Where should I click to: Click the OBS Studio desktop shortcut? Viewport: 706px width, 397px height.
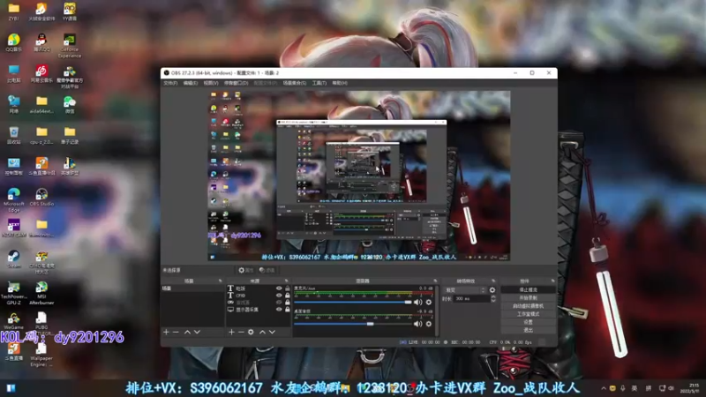tap(41, 197)
